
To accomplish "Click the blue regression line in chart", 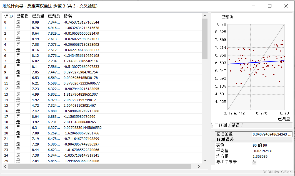I will pyautogui.click(x=256, y=62).
